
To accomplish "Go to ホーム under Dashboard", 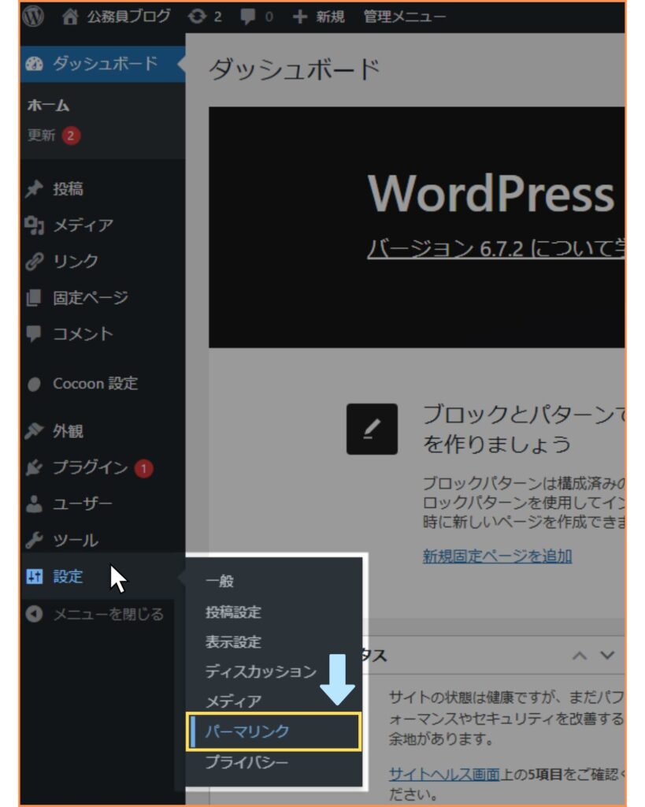I will pos(48,106).
